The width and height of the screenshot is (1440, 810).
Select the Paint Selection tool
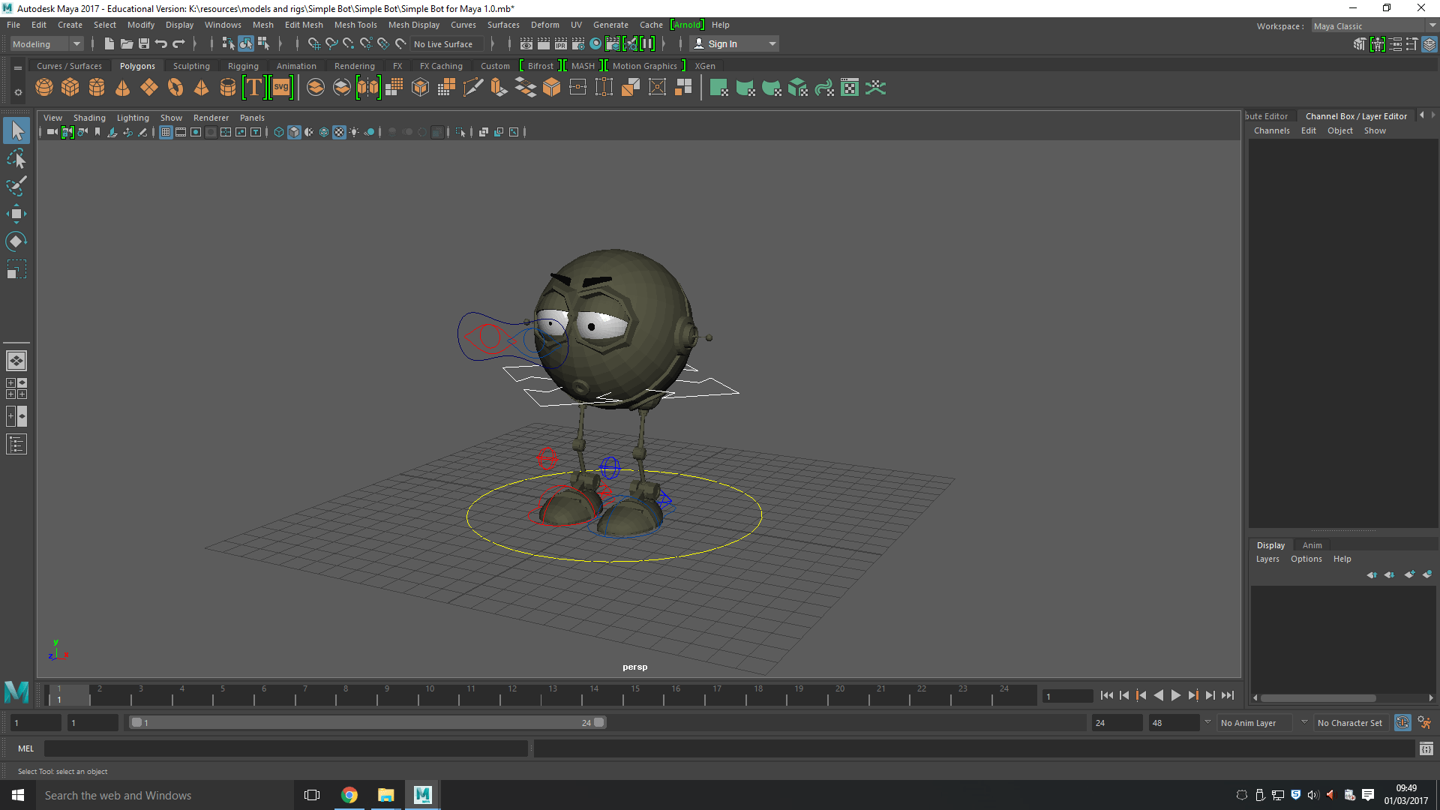pos(16,186)
